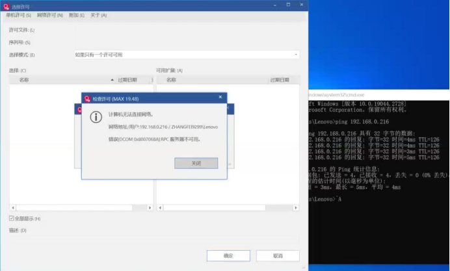Screen dimensions: 450x271
Task: Click the app logo in 选择许可 title bar
Action: [5, 6]
